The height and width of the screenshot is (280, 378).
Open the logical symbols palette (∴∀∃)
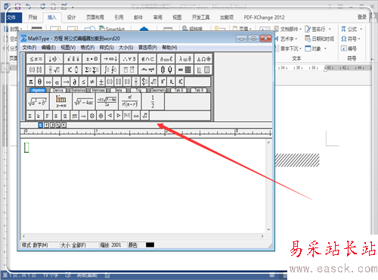click(129, 59)
